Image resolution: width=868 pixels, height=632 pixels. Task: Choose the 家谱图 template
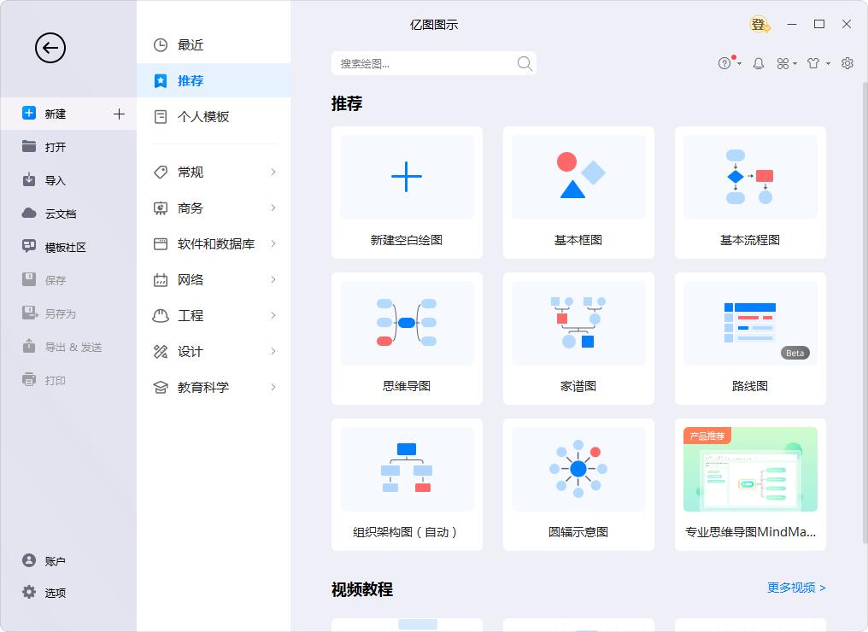pos(578,339)
